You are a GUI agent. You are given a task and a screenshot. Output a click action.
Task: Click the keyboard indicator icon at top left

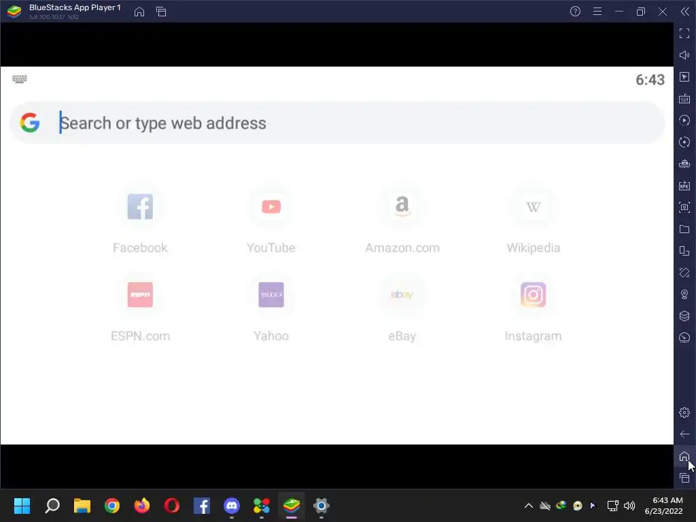pyautogui.click(x=20, y=79)
